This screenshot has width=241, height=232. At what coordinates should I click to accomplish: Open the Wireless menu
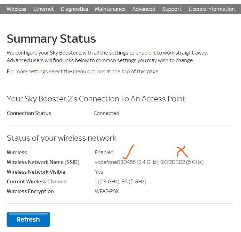(16, 9)
